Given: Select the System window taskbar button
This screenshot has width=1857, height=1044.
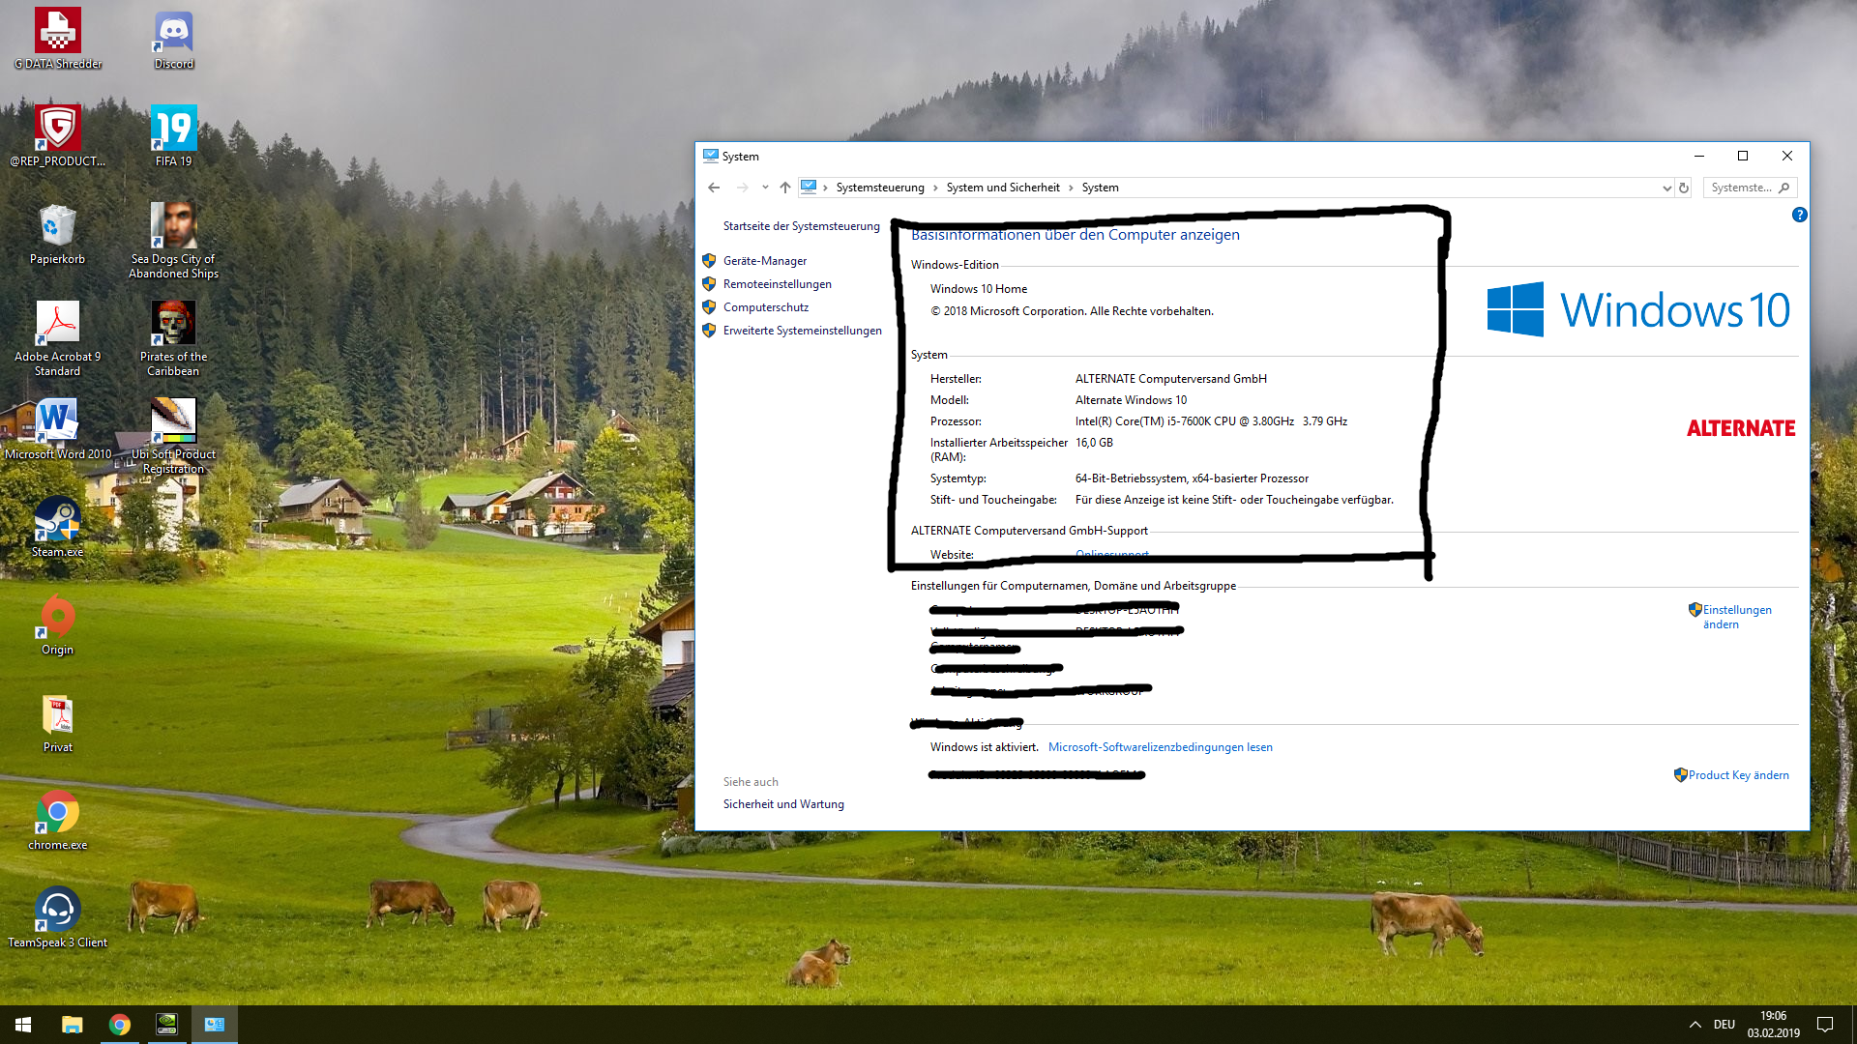Looking at the screenshot, I should [x=215, y=1025].
